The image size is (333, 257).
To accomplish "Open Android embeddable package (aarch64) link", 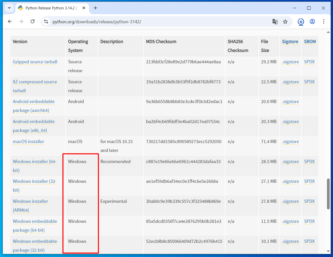I will (x=34, y=106).
